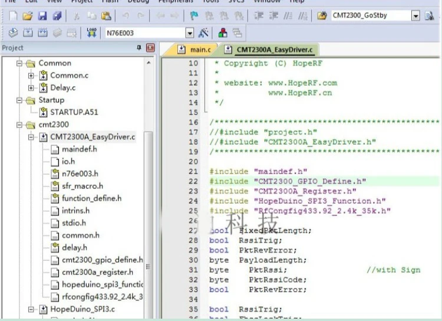The image size is (442, 321).
Task: Click the Stop Build icon
Action: coord(71,33)
